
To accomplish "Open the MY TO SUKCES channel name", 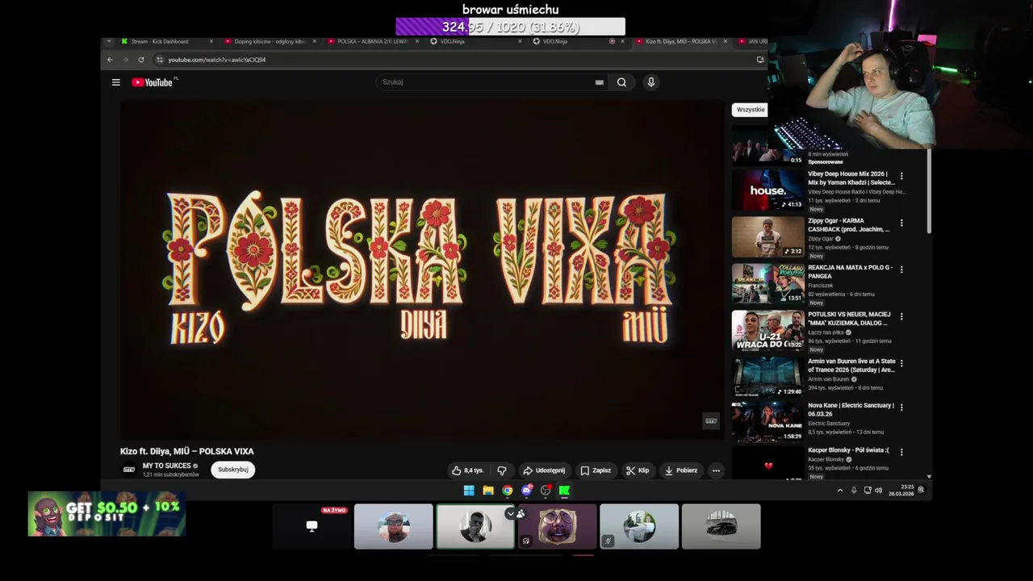I will point(167,466).
